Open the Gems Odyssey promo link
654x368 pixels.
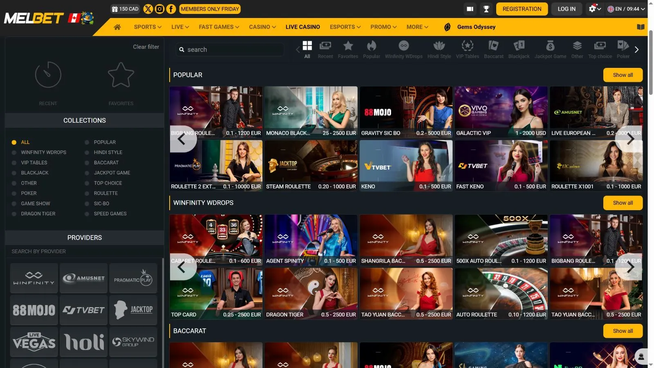click(470, 27)
